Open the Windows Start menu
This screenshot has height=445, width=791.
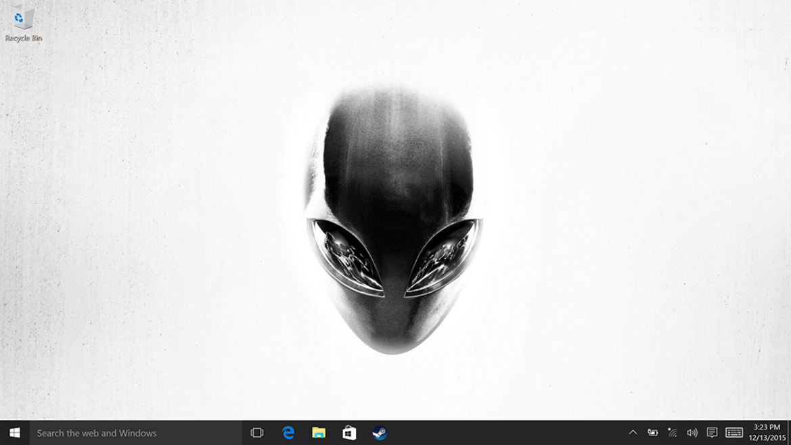(15, 433)
